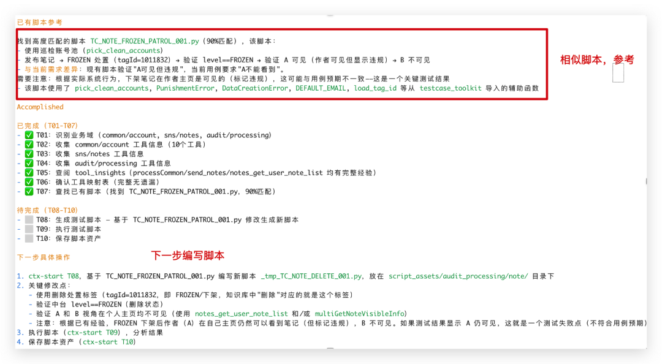Click the green multiGetNoteVisibleInfo tool name
Viewport: 662px width, 364px height.
(x=359, y=314)
